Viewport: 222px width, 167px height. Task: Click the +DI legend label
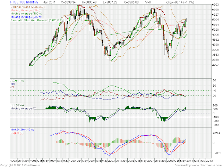12,84
